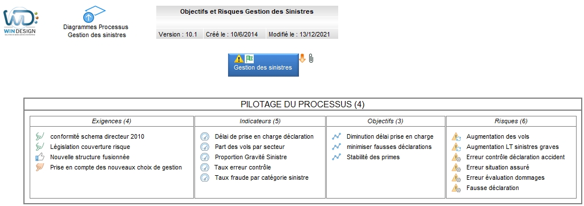Viewport: 584px width, 206px height.
Task: Open Diagrammes Processus Gestion des sinistres link
Action: coord(96,31)
